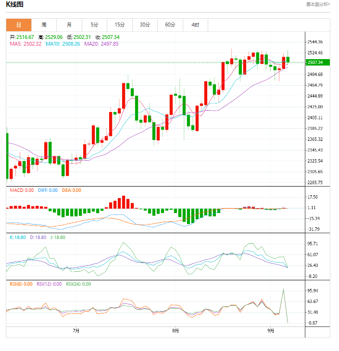The height and width of the screenshot is (351, 339).
Task: Open the 60分 interval tab
Action: click(170, 25)
